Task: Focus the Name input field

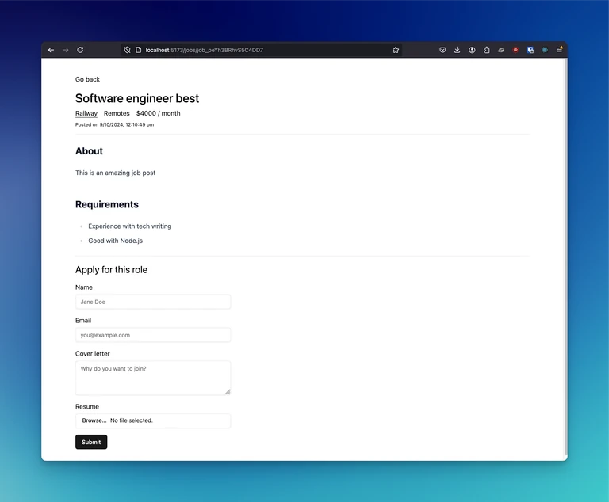Action: point(153,302)
